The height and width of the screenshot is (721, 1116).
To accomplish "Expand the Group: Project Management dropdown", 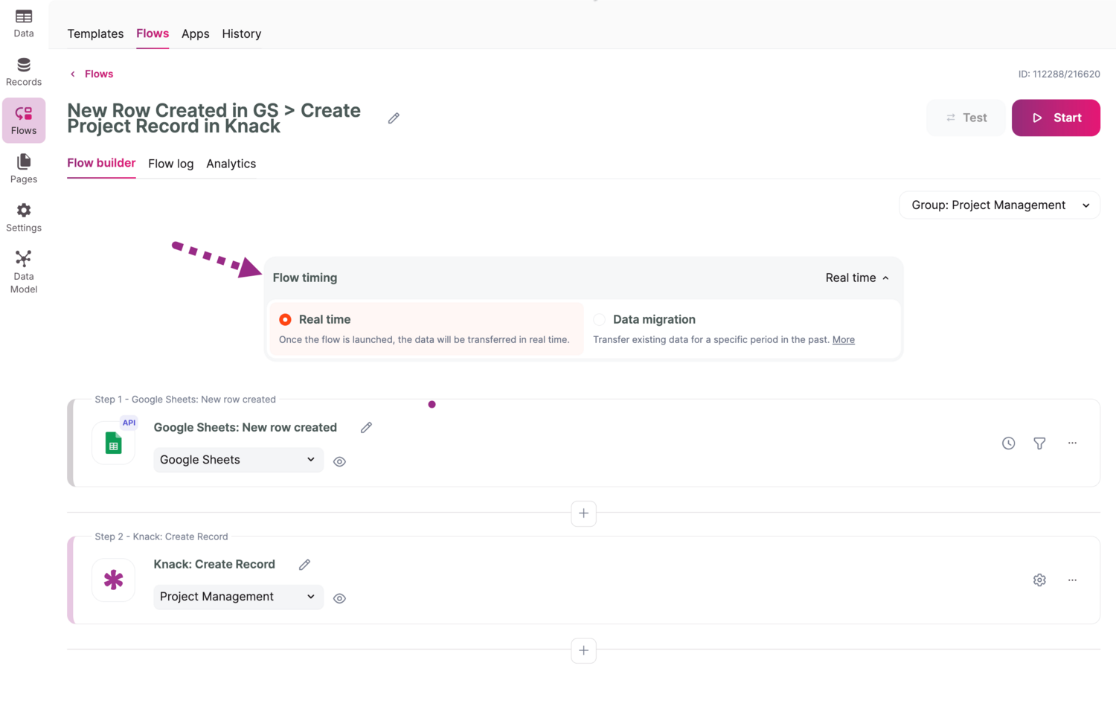I will [999, 205].
